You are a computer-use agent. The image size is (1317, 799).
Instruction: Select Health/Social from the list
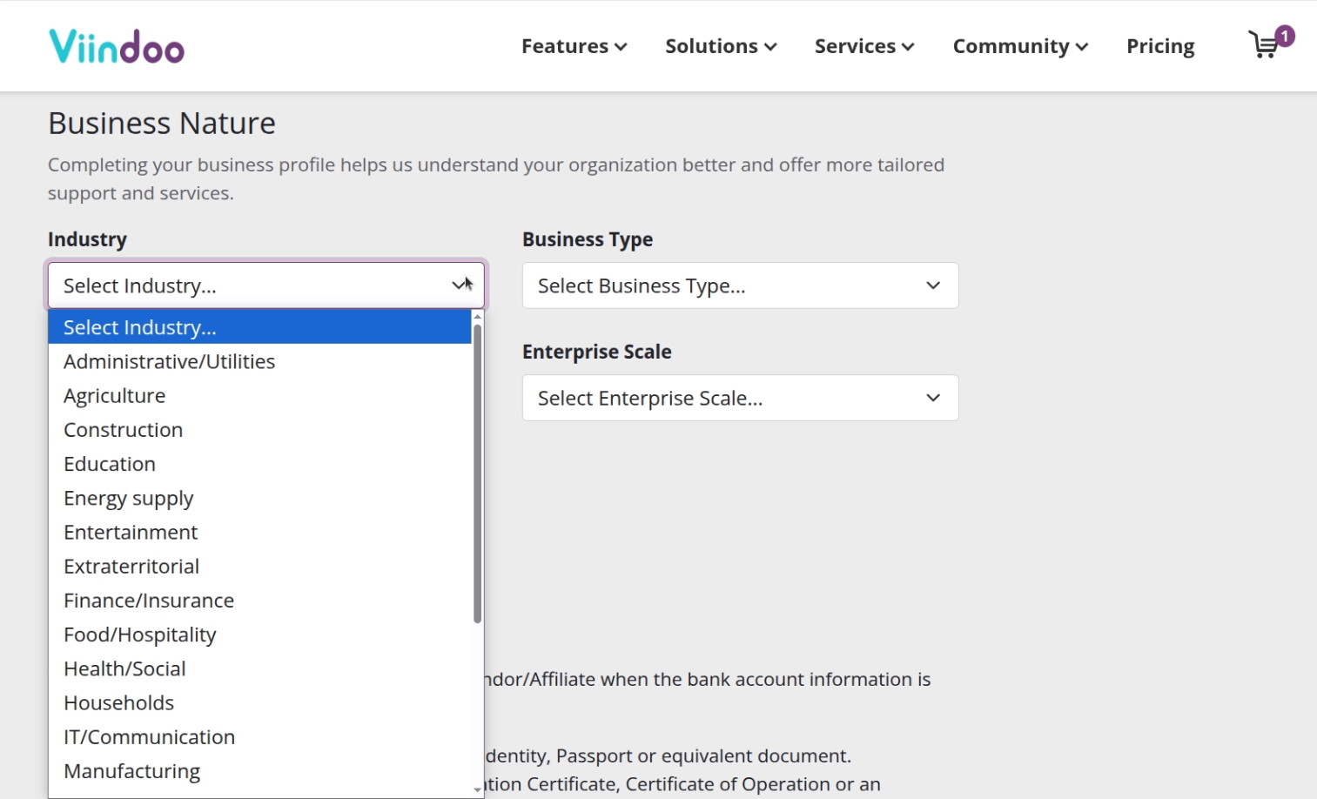tap(259, 668)
